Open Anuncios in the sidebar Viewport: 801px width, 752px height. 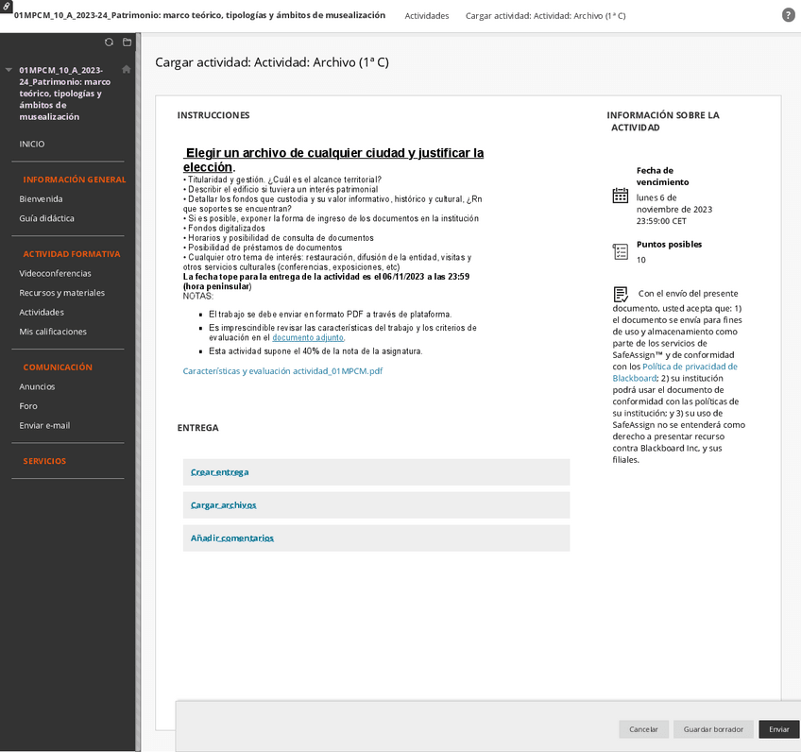coord(37,387)
